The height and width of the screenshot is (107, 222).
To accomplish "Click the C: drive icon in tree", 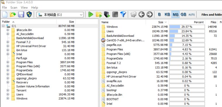I will (8, 26).
